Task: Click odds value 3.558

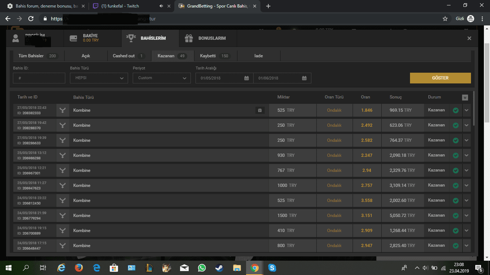Action: [367, 201]
